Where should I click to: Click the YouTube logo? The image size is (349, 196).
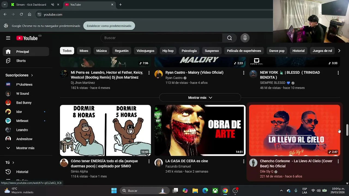coord(27,38)
